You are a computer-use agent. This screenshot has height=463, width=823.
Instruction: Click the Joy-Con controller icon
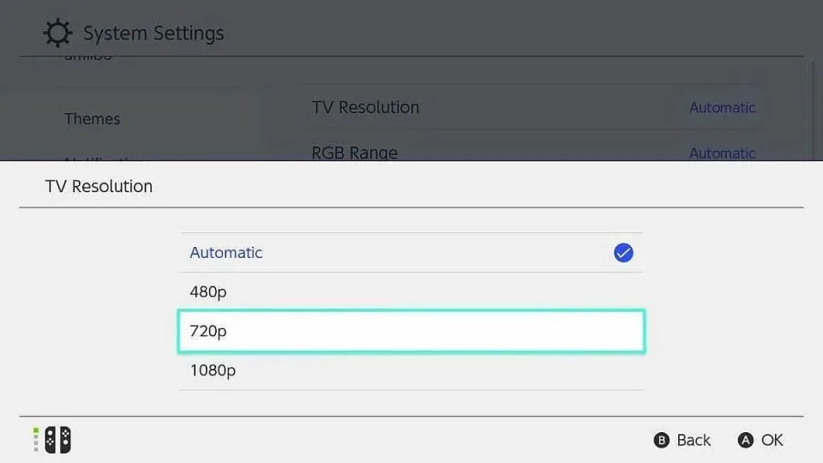[x=57, y=440]
